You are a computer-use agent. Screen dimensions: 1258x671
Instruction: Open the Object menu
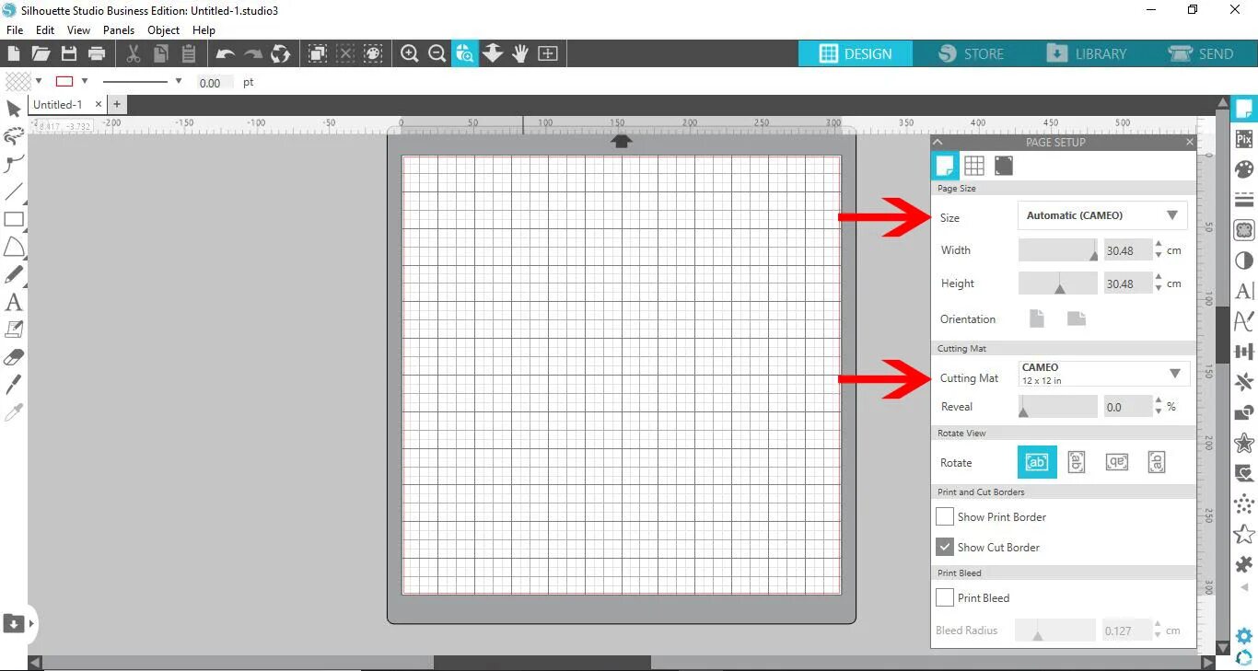[164, 30]
